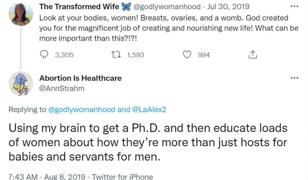
Task: Click the reply speech bubble icon
Action: [x=44, y=55]
